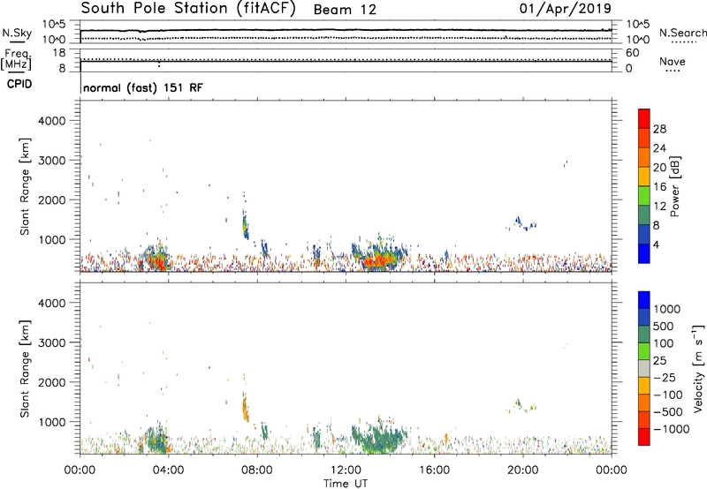The image size is (707, 489).
Task: Click the 20 dB colorbar label
Action: [x=659, y=168]
